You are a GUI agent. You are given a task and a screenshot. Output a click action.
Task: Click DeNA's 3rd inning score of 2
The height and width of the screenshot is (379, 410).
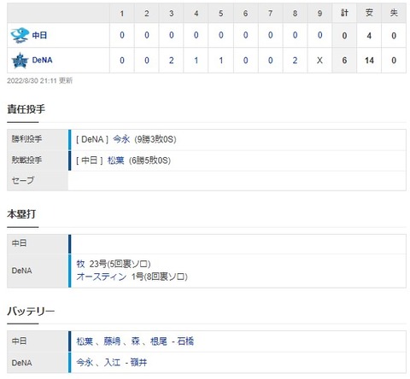click(172, 61)
